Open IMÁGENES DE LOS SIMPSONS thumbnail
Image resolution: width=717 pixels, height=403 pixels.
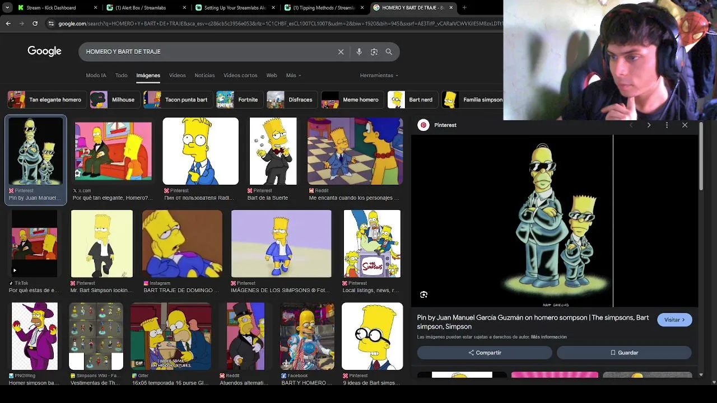click(x=281, y=244)
